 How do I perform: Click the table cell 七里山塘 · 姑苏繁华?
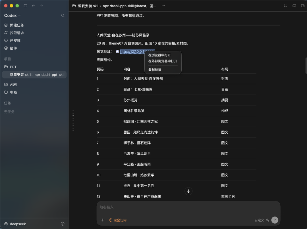(x=139, y=175)
